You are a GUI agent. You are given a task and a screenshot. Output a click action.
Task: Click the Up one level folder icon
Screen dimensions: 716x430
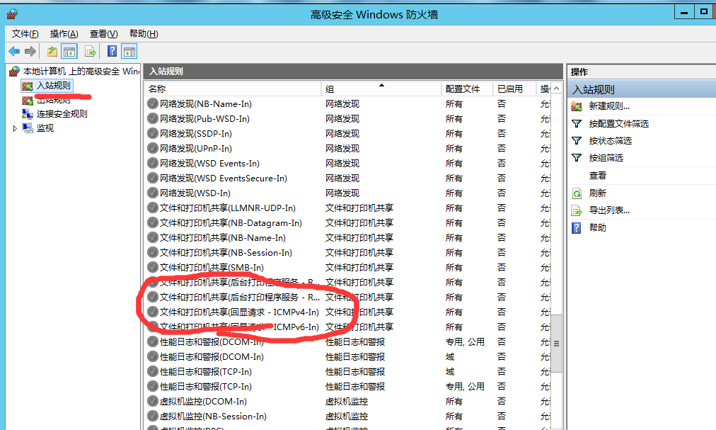point(52,51)
